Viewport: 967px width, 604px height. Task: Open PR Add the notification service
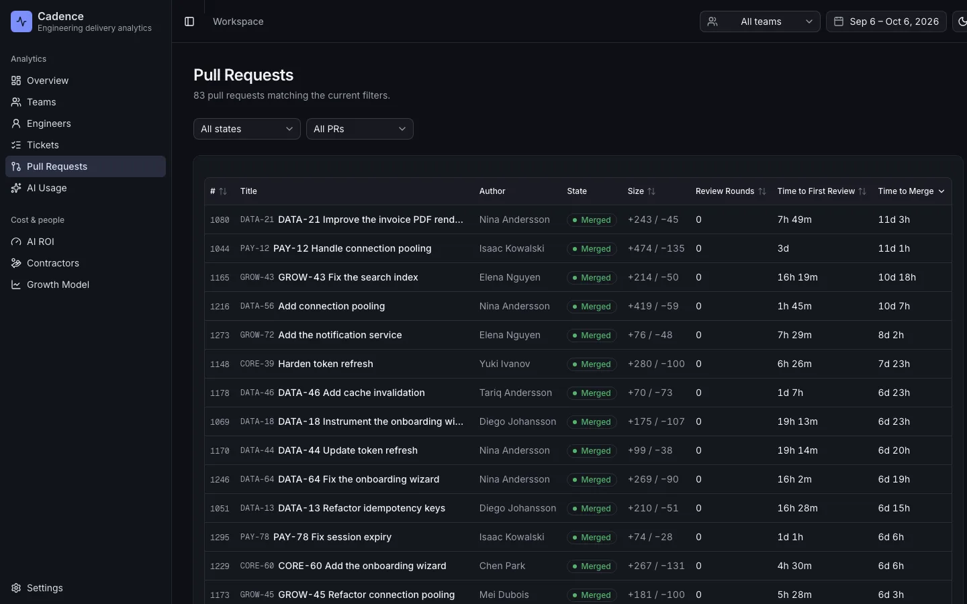coord(340,335)
